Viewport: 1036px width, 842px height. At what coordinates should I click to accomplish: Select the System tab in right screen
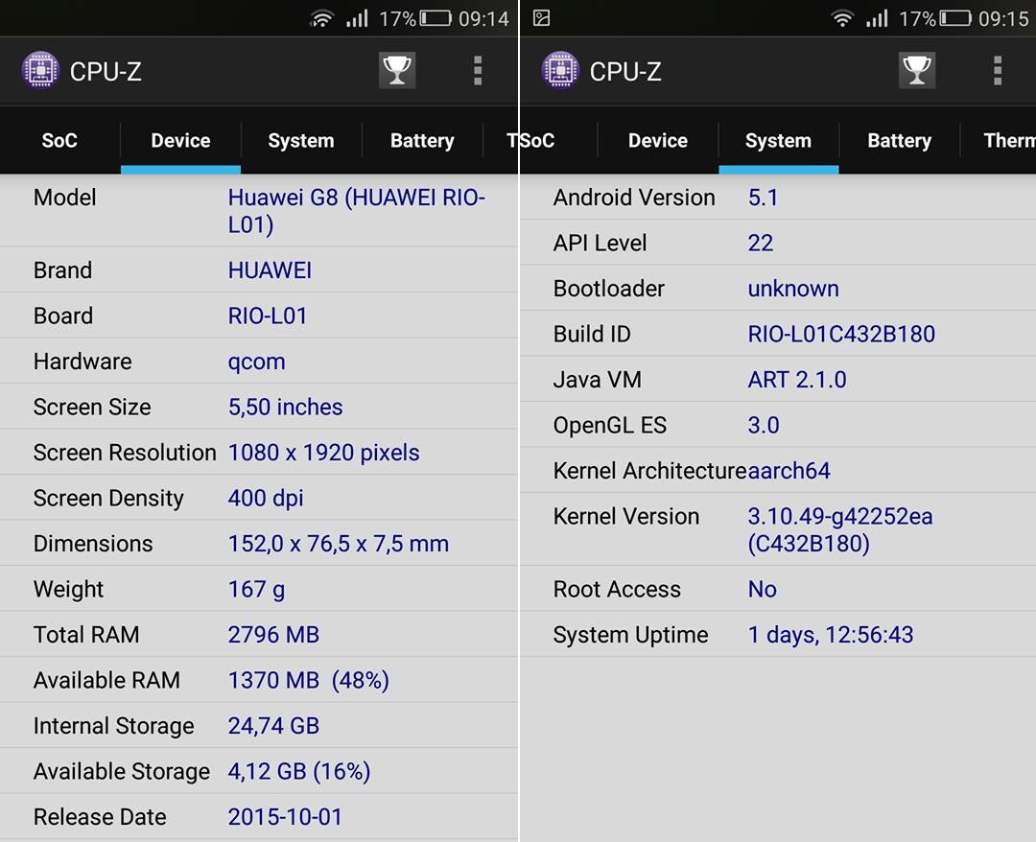tap(778, 141)
